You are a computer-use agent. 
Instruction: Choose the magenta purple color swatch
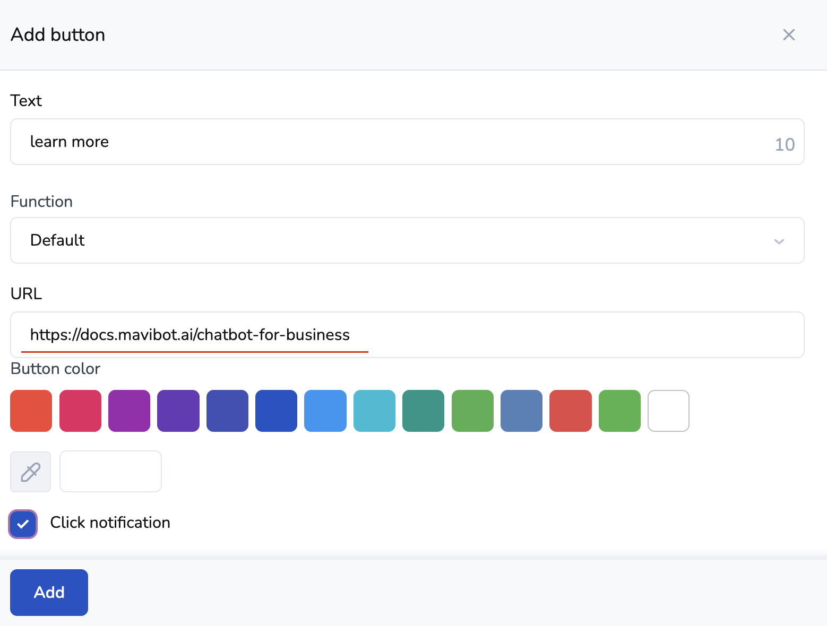click(x=129, y=411)
